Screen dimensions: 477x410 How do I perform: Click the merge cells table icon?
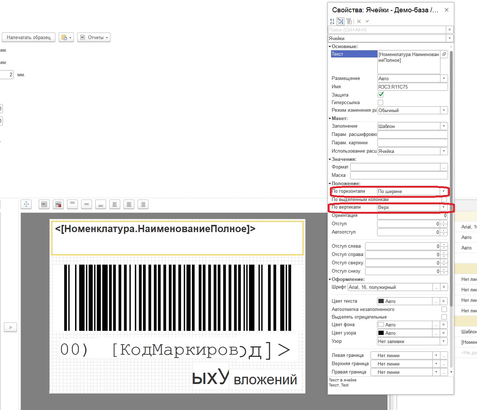(x=44, y=204)
